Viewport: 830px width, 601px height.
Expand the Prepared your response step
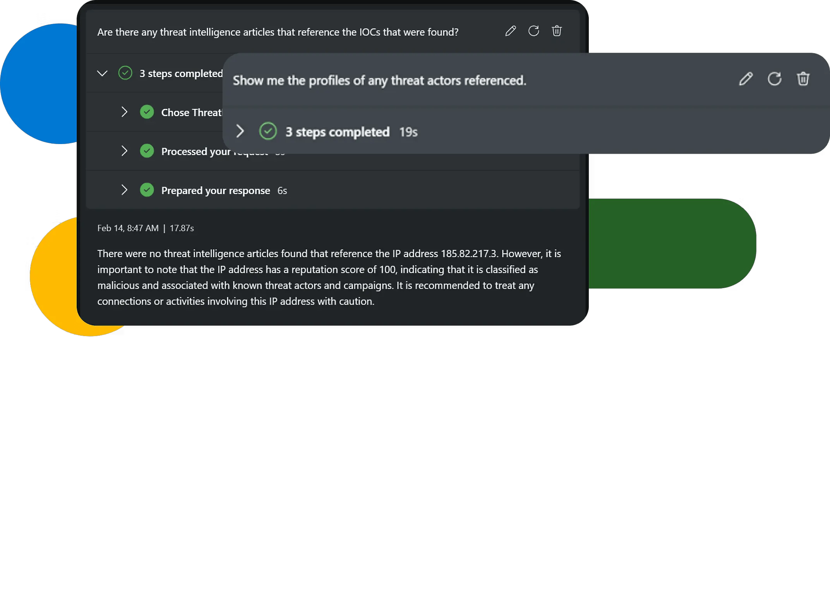coord(124,190)
